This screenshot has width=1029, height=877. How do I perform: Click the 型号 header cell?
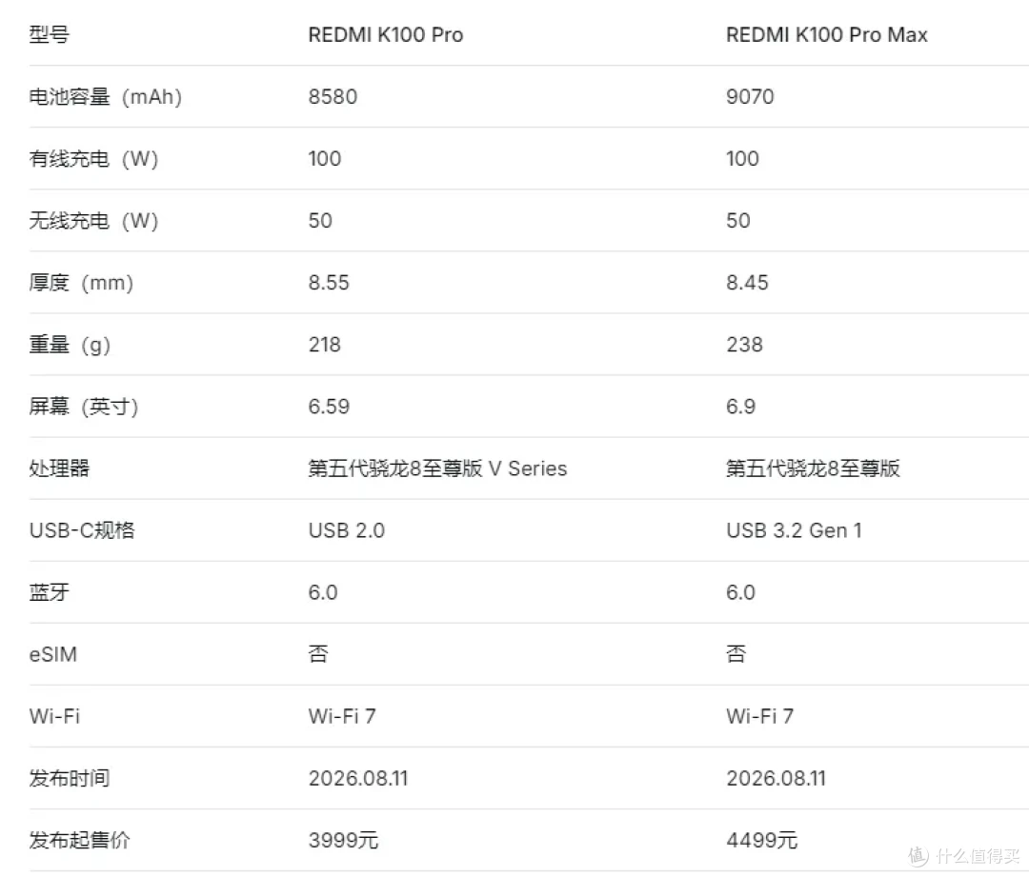[x=50, y=34]
